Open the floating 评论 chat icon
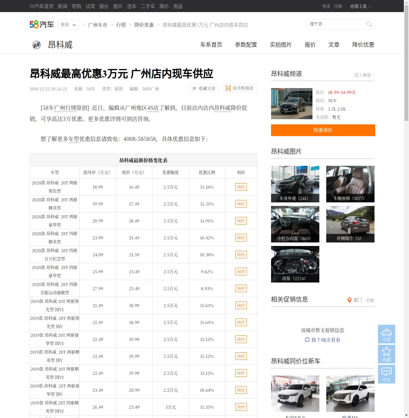The height and width of the screenshot is (418, 409). pos(387,374)
